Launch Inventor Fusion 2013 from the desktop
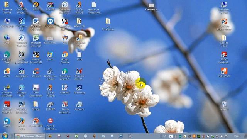247x139 pixels. pos(36,58)
